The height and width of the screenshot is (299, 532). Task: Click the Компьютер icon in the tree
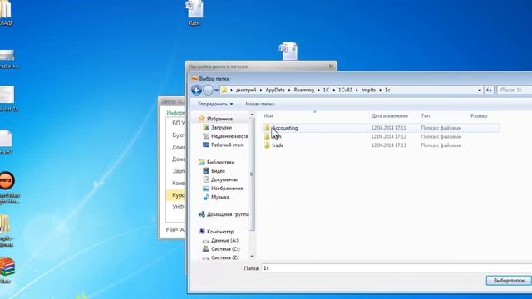pos(202,232)
